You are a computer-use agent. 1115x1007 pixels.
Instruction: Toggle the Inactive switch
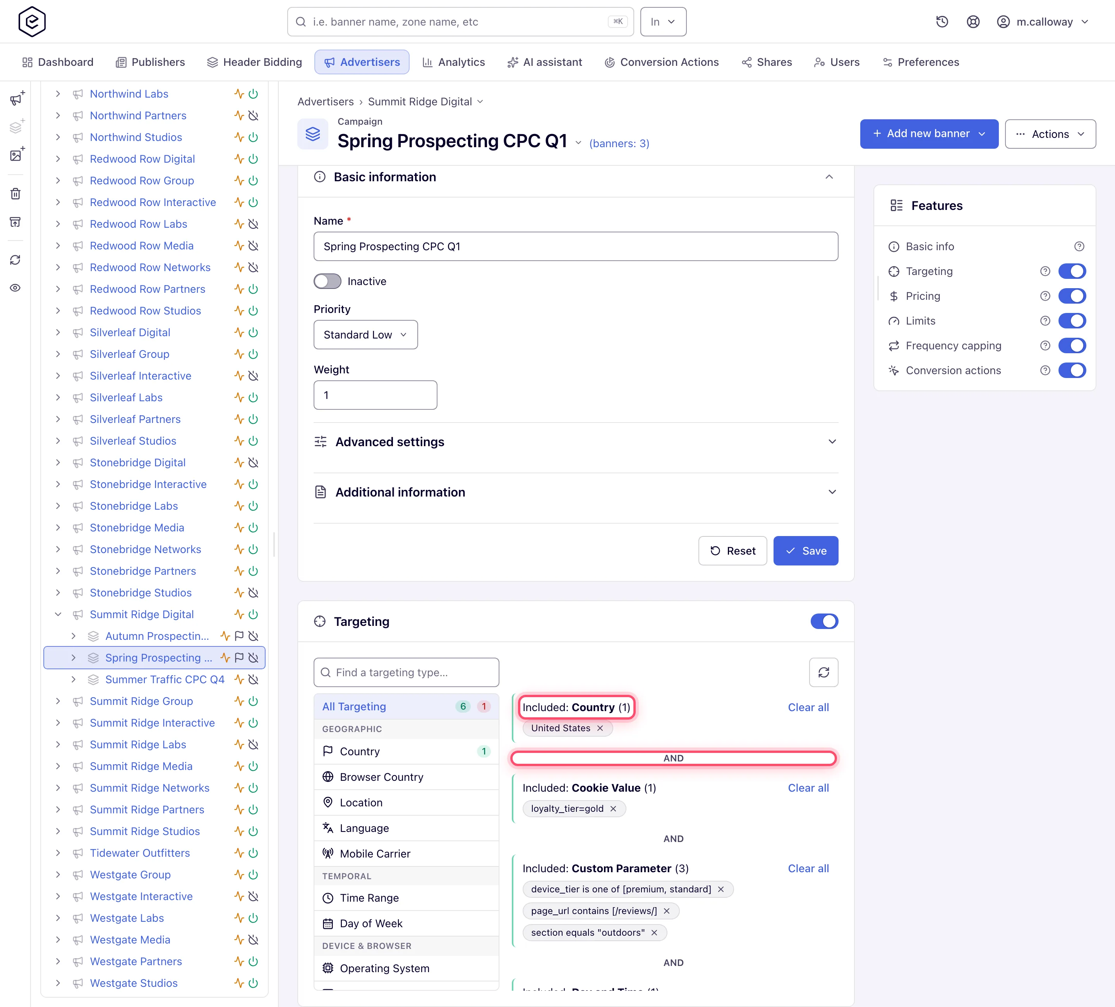coord(328,281)
